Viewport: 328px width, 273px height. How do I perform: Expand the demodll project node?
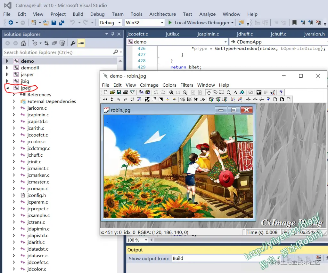tap(7, 68)
